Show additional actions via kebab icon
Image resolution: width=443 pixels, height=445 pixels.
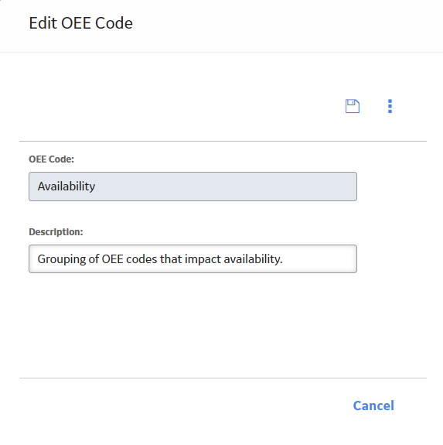(x=390, y=106)
